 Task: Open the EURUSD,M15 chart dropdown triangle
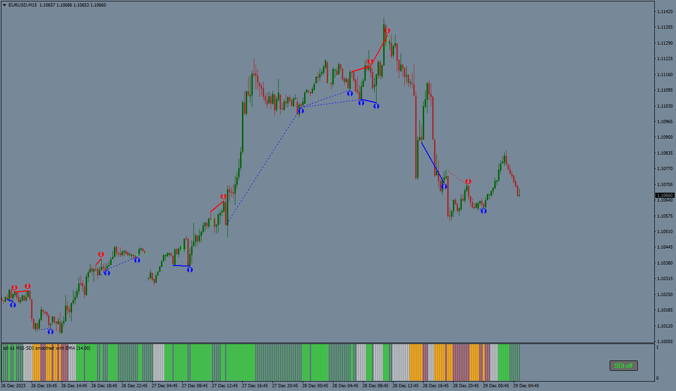pyautogui.click(x=5, y=5)
